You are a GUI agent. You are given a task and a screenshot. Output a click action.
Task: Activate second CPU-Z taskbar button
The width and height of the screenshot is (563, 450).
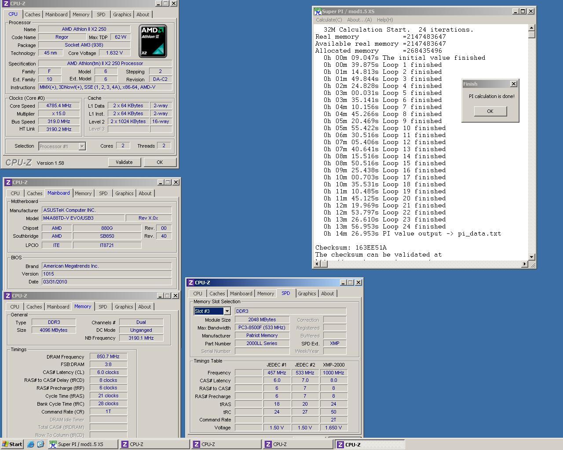click(x=226, y=444)
